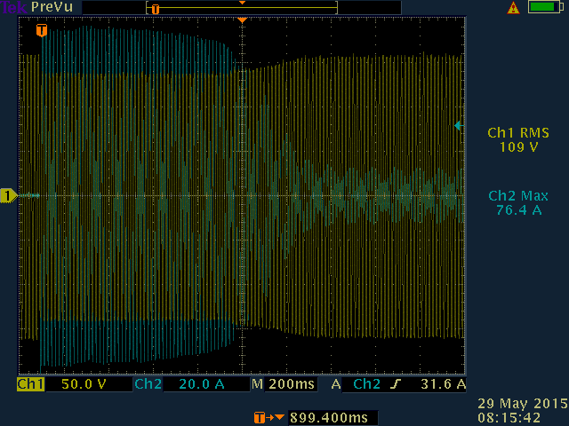The width and height of the screenshot is (569, 426).
Task: Click the 76.4 A measurement value
Action: coord(518,210)
